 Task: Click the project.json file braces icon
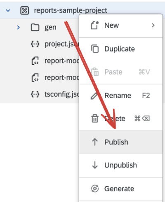click(35, 44)
